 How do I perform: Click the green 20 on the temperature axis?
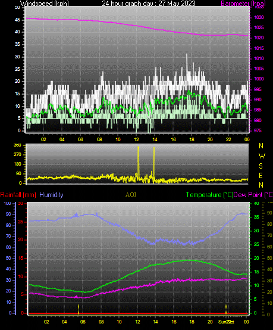(x=256, y=259)
